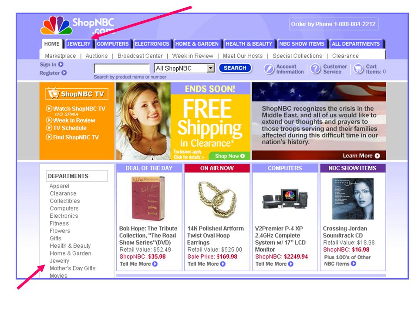Screen dimensions: 418x313
Task: Click the Register text link
Action: coord(50,73)
